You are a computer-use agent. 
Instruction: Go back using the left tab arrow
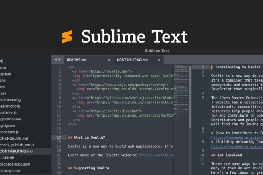coord(56,60)
